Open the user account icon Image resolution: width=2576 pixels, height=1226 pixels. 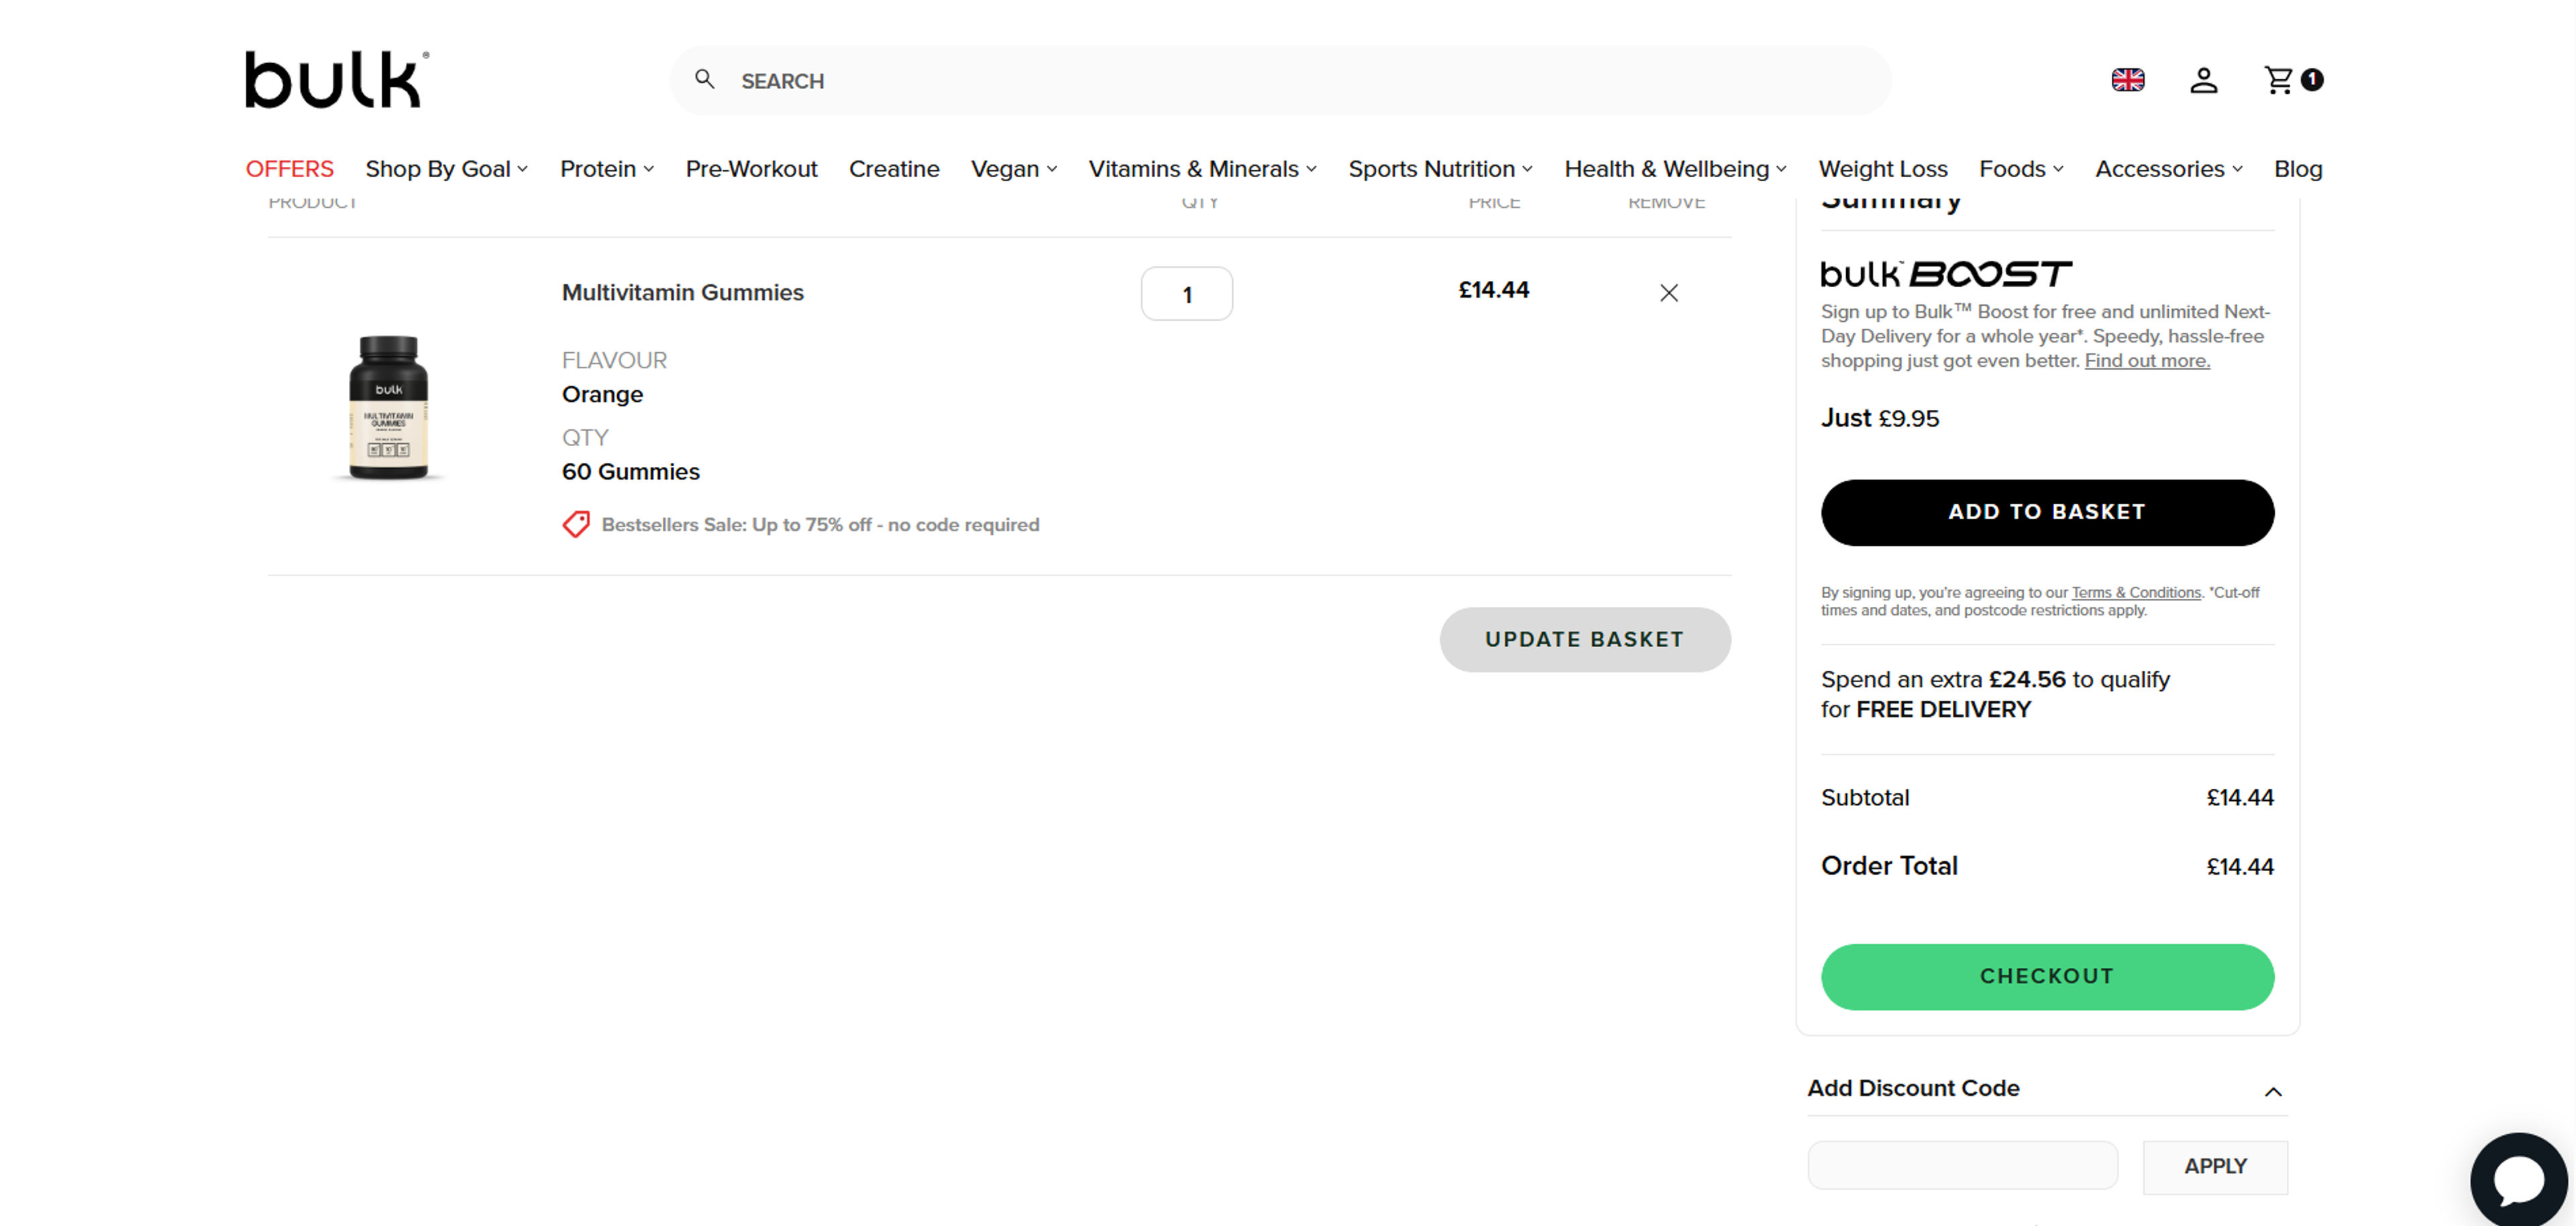(2203, 80)
